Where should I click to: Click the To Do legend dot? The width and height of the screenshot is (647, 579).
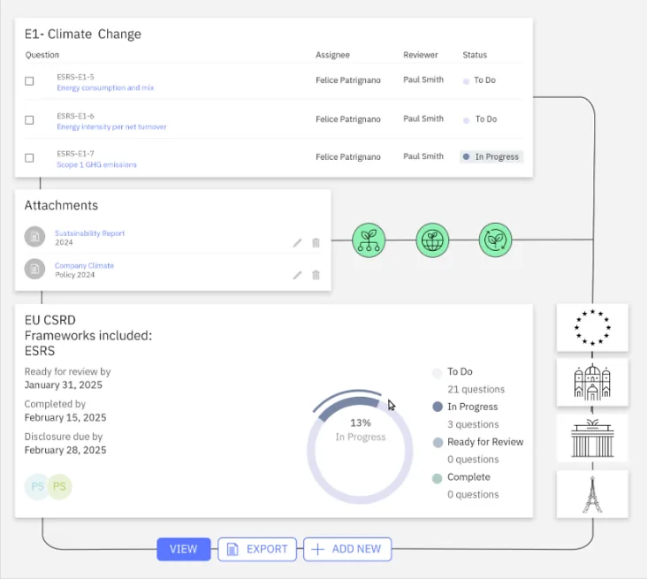coord(437,373)
